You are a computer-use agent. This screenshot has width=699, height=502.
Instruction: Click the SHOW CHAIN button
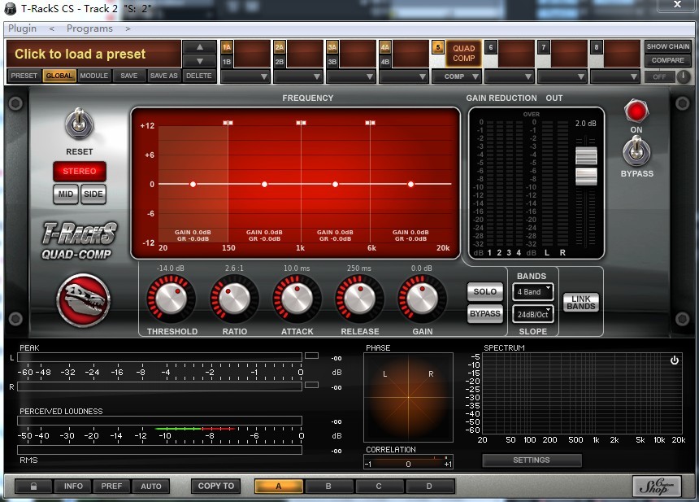[x=668, y=46]
